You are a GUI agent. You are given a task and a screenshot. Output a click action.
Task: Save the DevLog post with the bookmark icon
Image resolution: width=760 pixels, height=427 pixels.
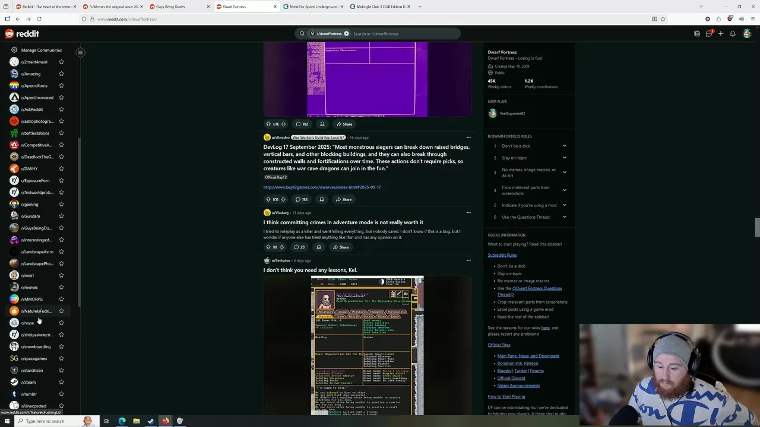[x=321, y=199]
